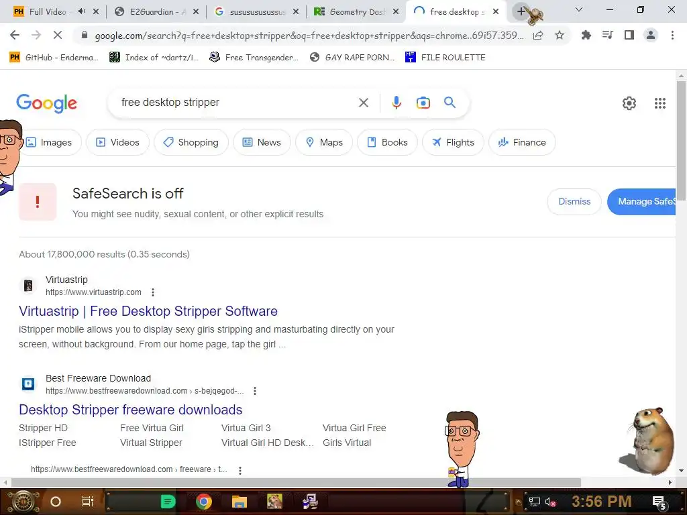The width and height of the screenshot is (687, 515).
Task: Open the Virtua Girl 3 sitelink
Action: coord(246,428)
